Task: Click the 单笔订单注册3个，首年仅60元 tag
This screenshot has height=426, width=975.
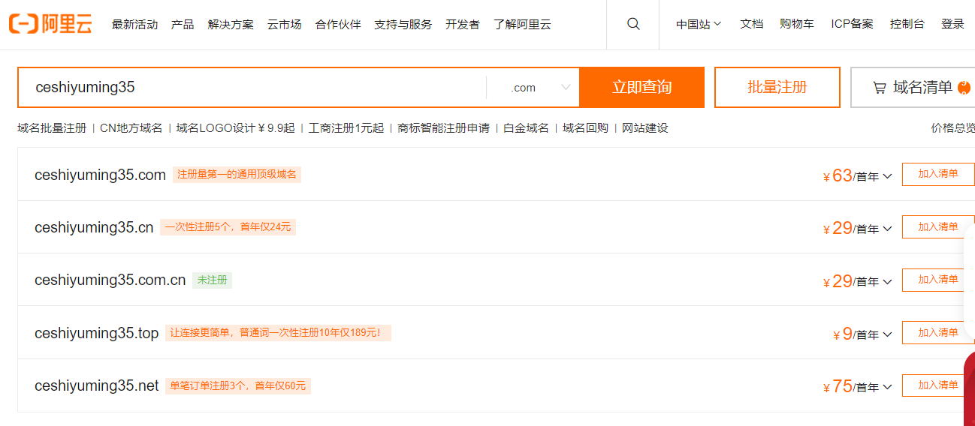Action: [x=238, y=386]
